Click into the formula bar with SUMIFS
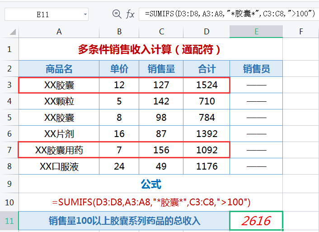This screenshot has height=232, width=319. click(x=229, y=14)
